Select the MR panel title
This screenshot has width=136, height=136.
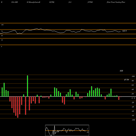[121, 71]
